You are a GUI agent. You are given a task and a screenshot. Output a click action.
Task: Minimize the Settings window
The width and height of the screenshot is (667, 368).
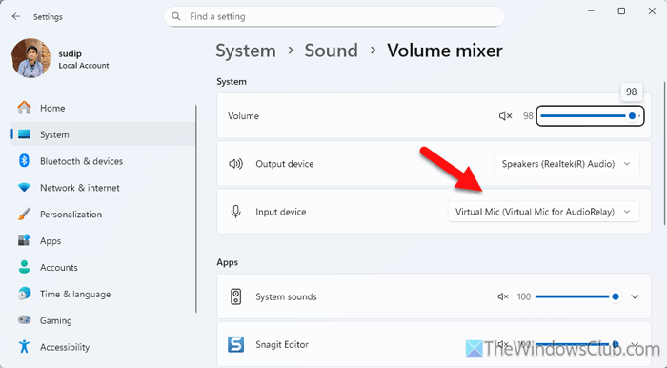point(591,11)
